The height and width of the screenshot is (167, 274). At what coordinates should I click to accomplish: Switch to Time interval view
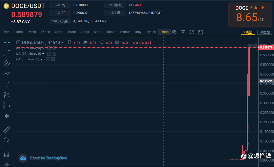click(x=6, y=32)
